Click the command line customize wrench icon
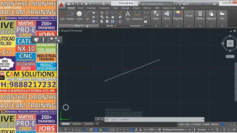 (102, 119)
